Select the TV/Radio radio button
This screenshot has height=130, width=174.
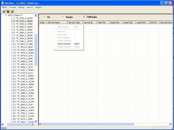84,17
